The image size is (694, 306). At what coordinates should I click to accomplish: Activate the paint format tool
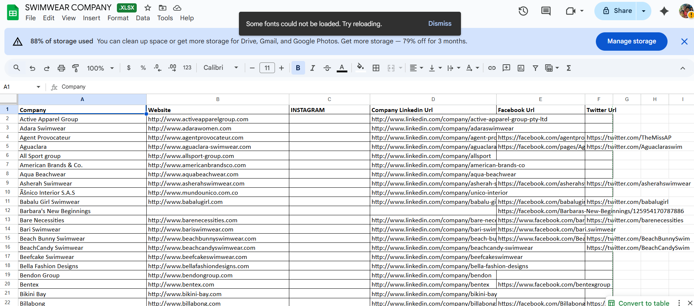click(75, 68)
